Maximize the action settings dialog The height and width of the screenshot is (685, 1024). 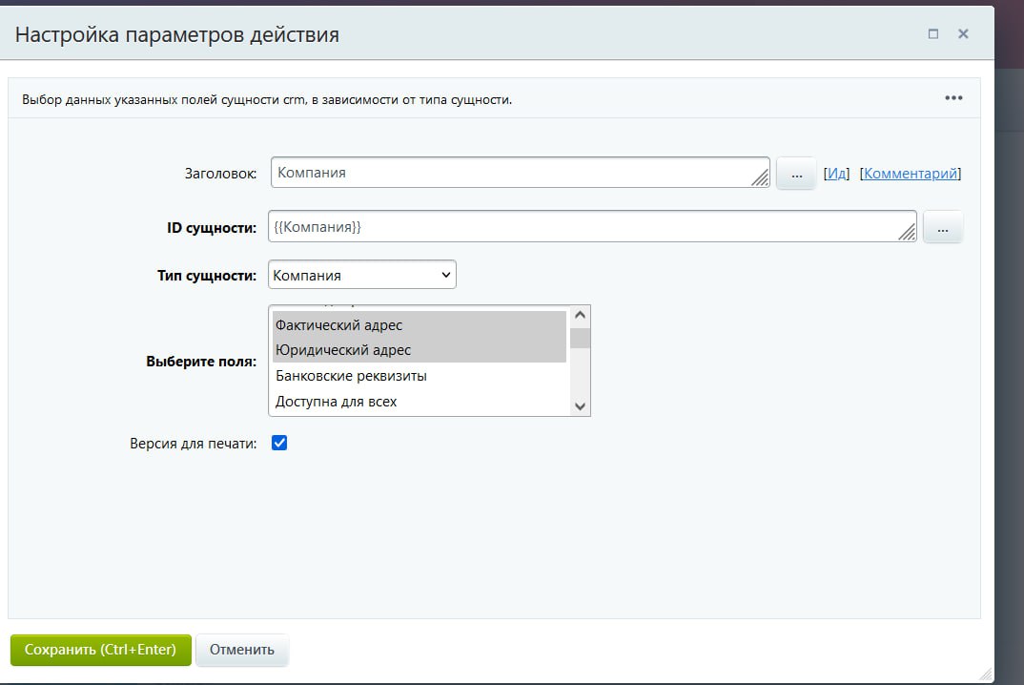[x=933, y=34]
